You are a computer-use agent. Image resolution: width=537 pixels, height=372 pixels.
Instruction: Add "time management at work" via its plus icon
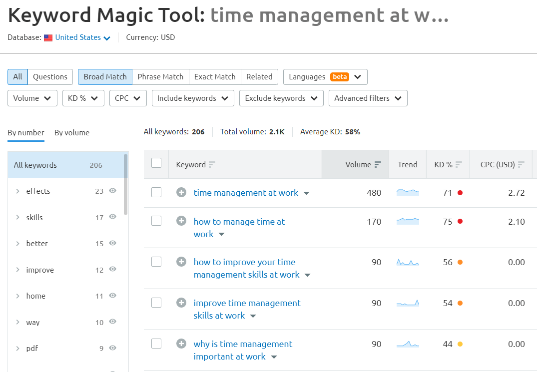(x=181, y=192)
